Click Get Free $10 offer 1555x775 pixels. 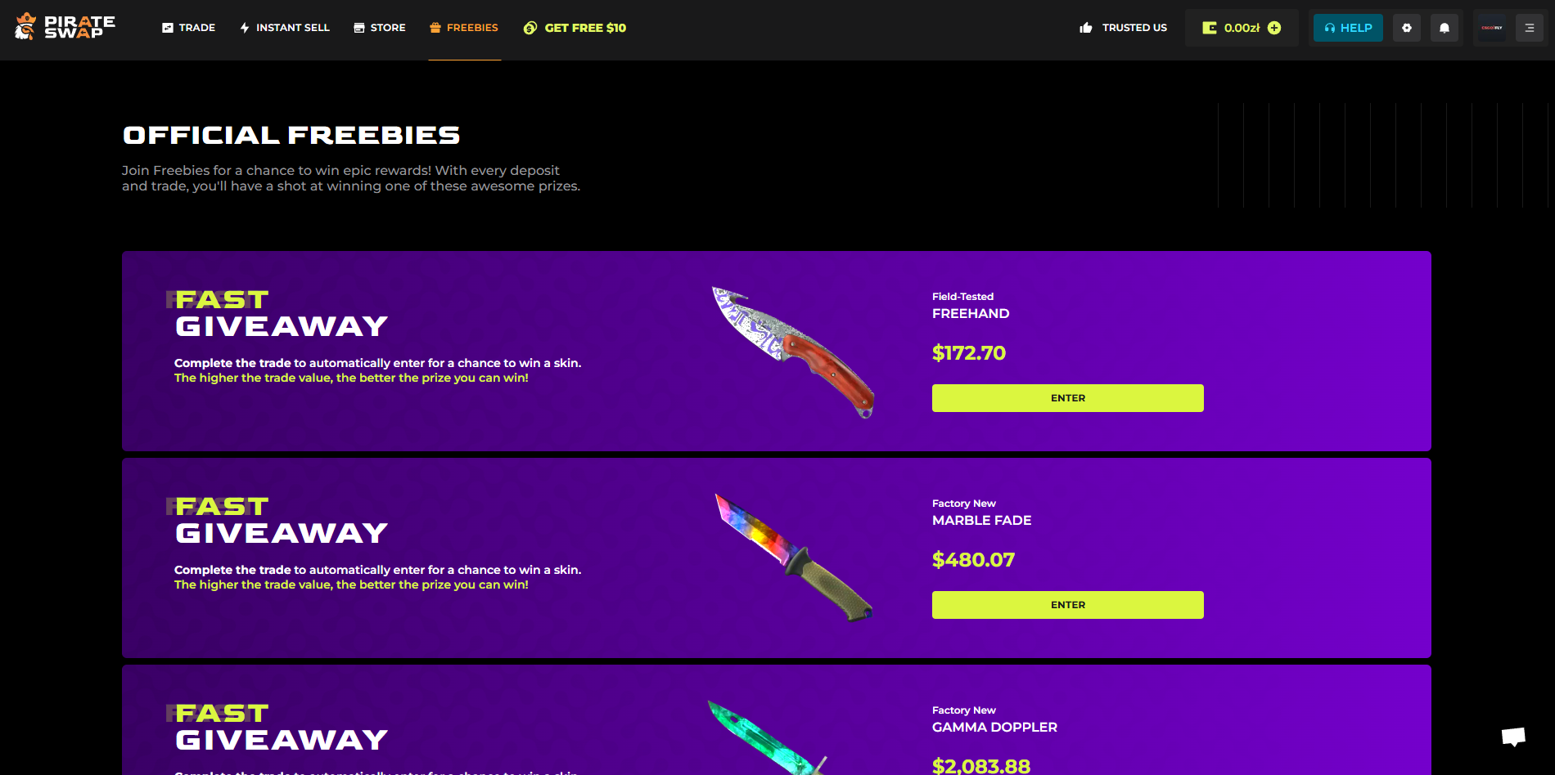click(575, 28)
